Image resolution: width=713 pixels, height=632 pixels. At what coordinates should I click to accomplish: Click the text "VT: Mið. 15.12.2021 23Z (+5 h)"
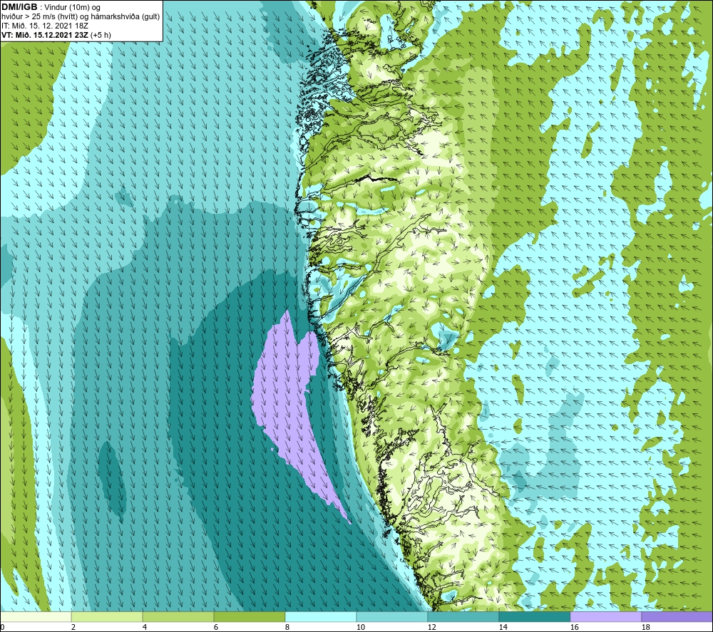click(56, 35)
